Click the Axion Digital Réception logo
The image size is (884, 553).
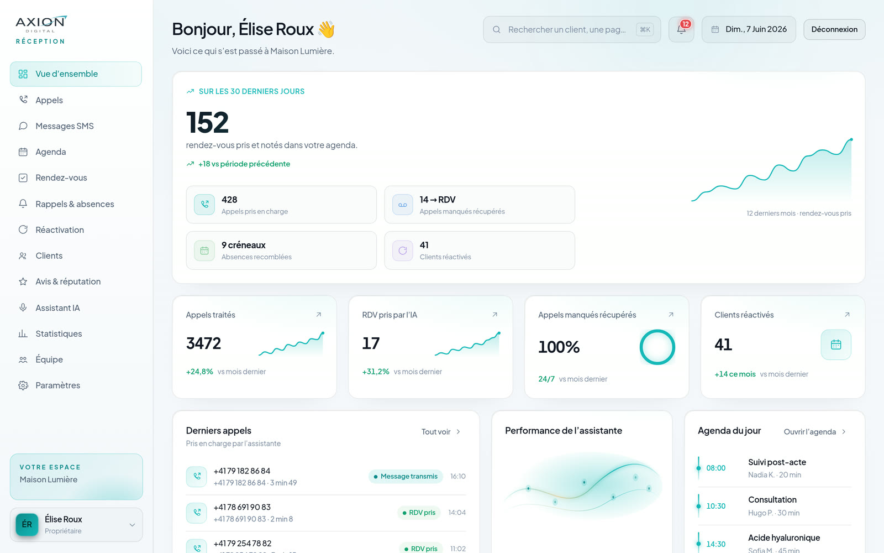click(x=41, y=30)
